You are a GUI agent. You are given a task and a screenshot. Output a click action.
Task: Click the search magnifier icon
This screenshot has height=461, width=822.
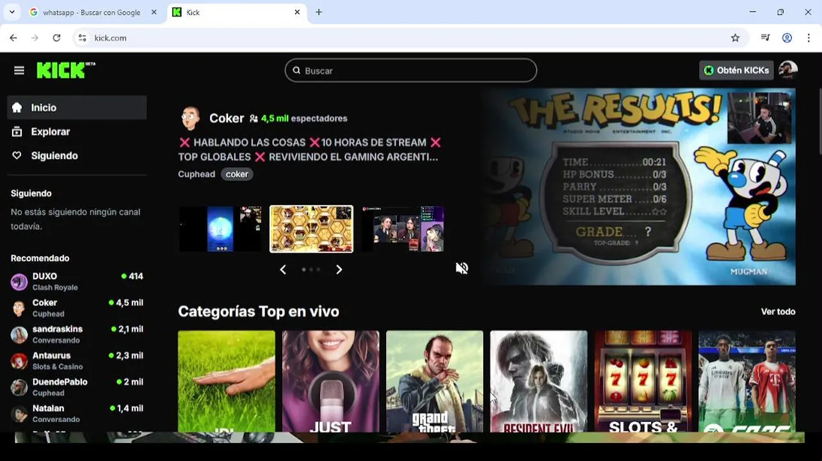pos(296,70)
